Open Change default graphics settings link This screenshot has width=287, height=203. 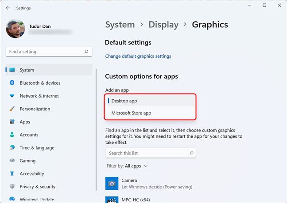coord(138,56)
